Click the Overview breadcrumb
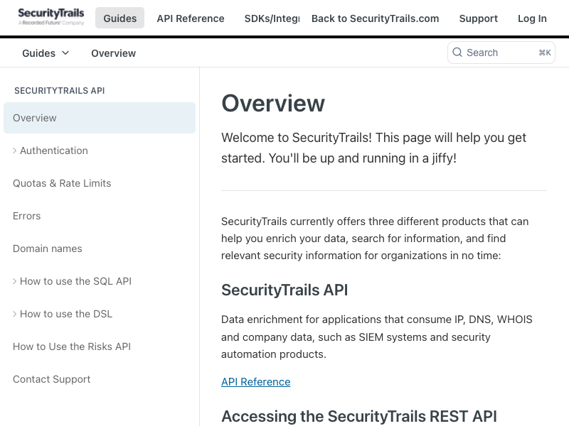569x426 pixels. coord(113,53)
